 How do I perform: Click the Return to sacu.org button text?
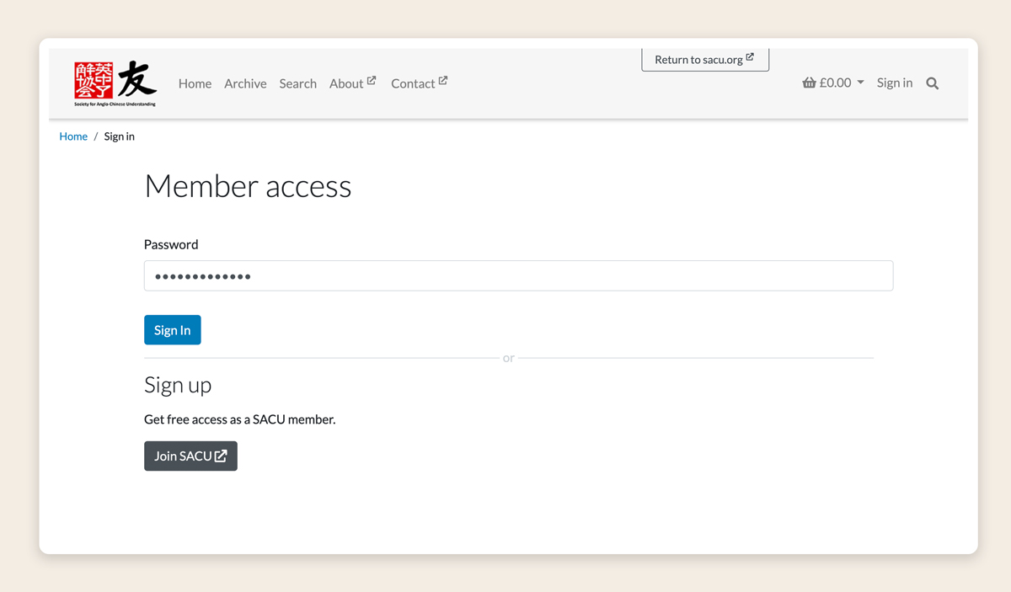coord(698,60)
